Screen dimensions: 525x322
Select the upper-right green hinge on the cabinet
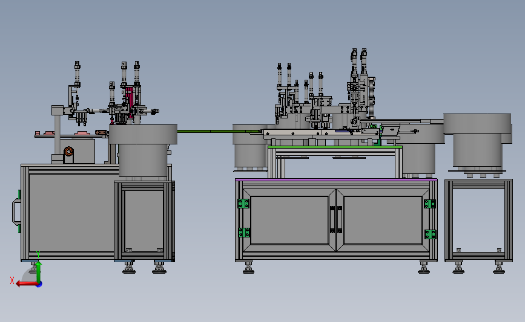point(430,204)
